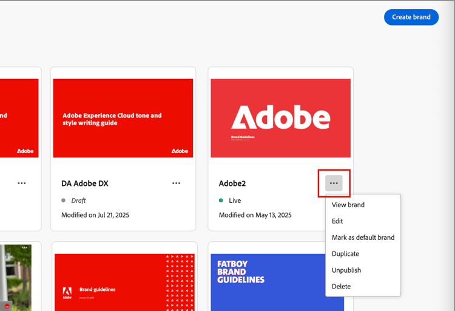Screen dimensions: 455x311
Task: Open more options on the partially visible left card
Action: coord(22,183)
